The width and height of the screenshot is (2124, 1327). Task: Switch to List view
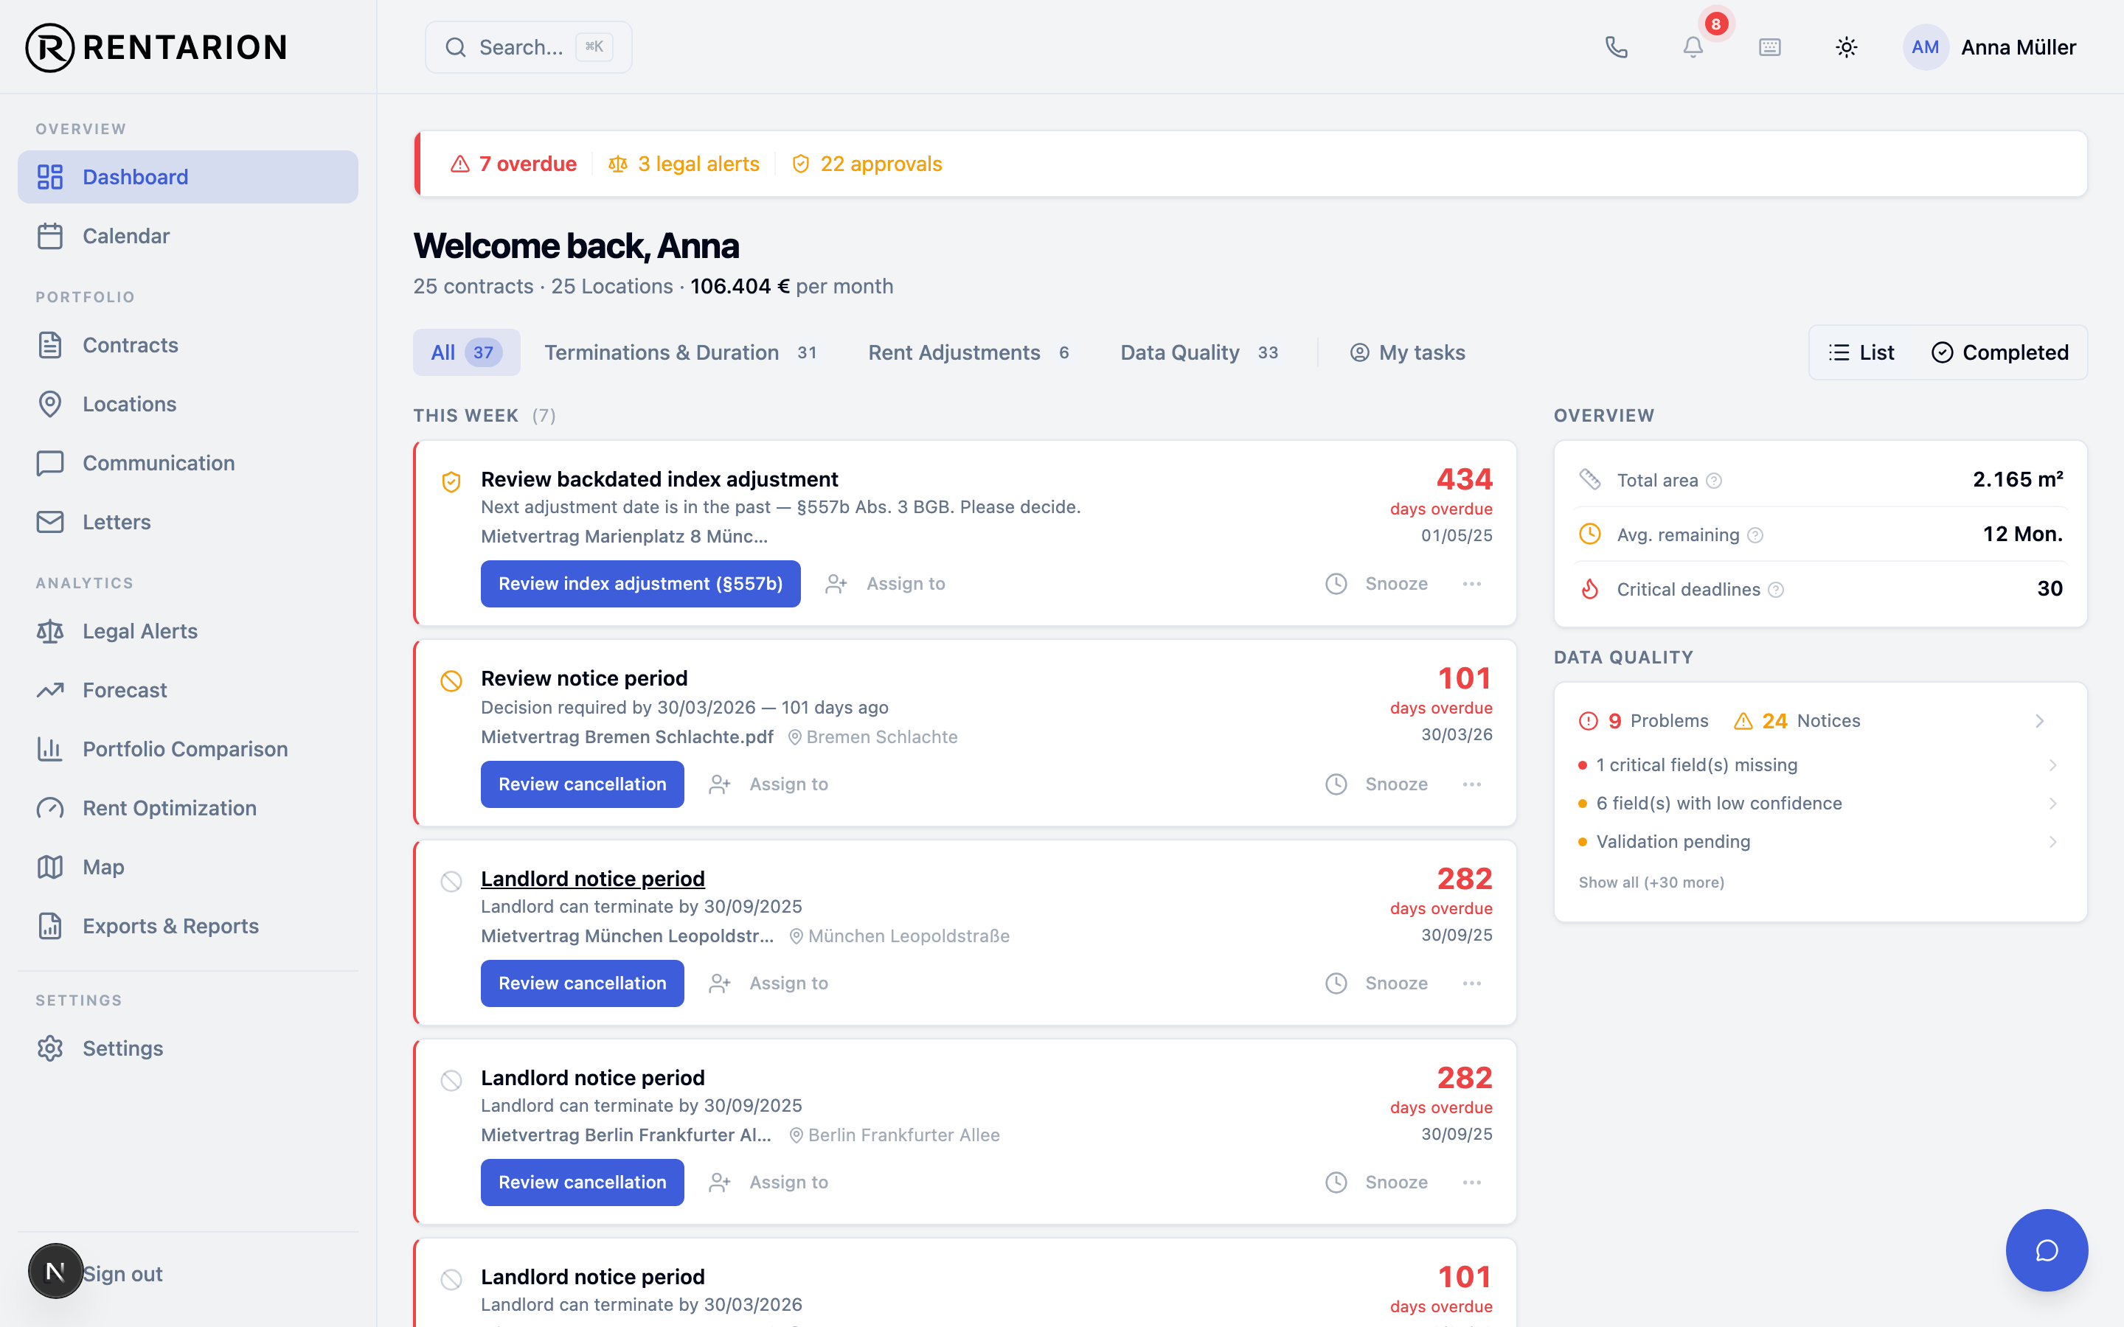1861,353
